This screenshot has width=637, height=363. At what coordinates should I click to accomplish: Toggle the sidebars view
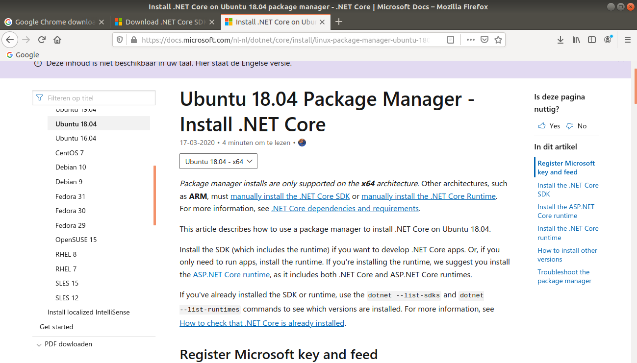point(592,40)
